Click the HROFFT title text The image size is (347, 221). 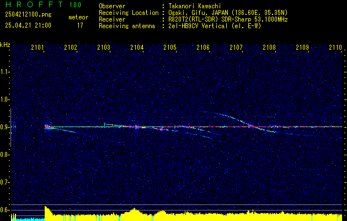click(x=34, y=4)
